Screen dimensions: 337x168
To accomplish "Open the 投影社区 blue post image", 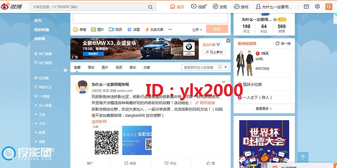I will 137,140.
